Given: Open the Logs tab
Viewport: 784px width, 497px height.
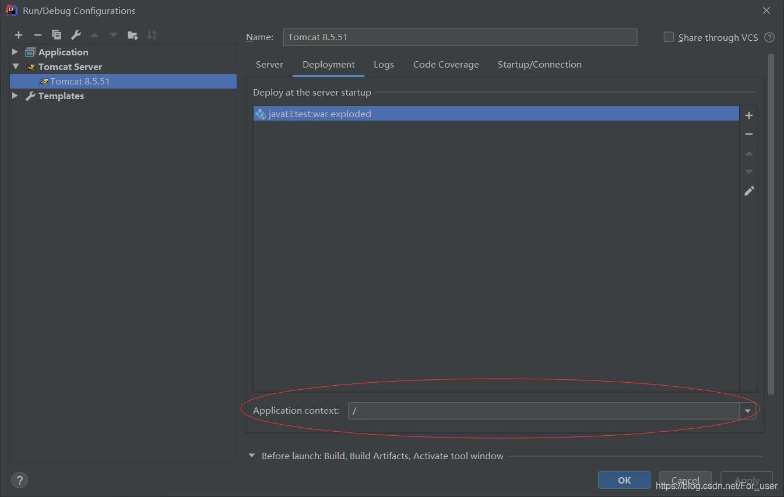Looking at the screenshot, I should (384, 64).
